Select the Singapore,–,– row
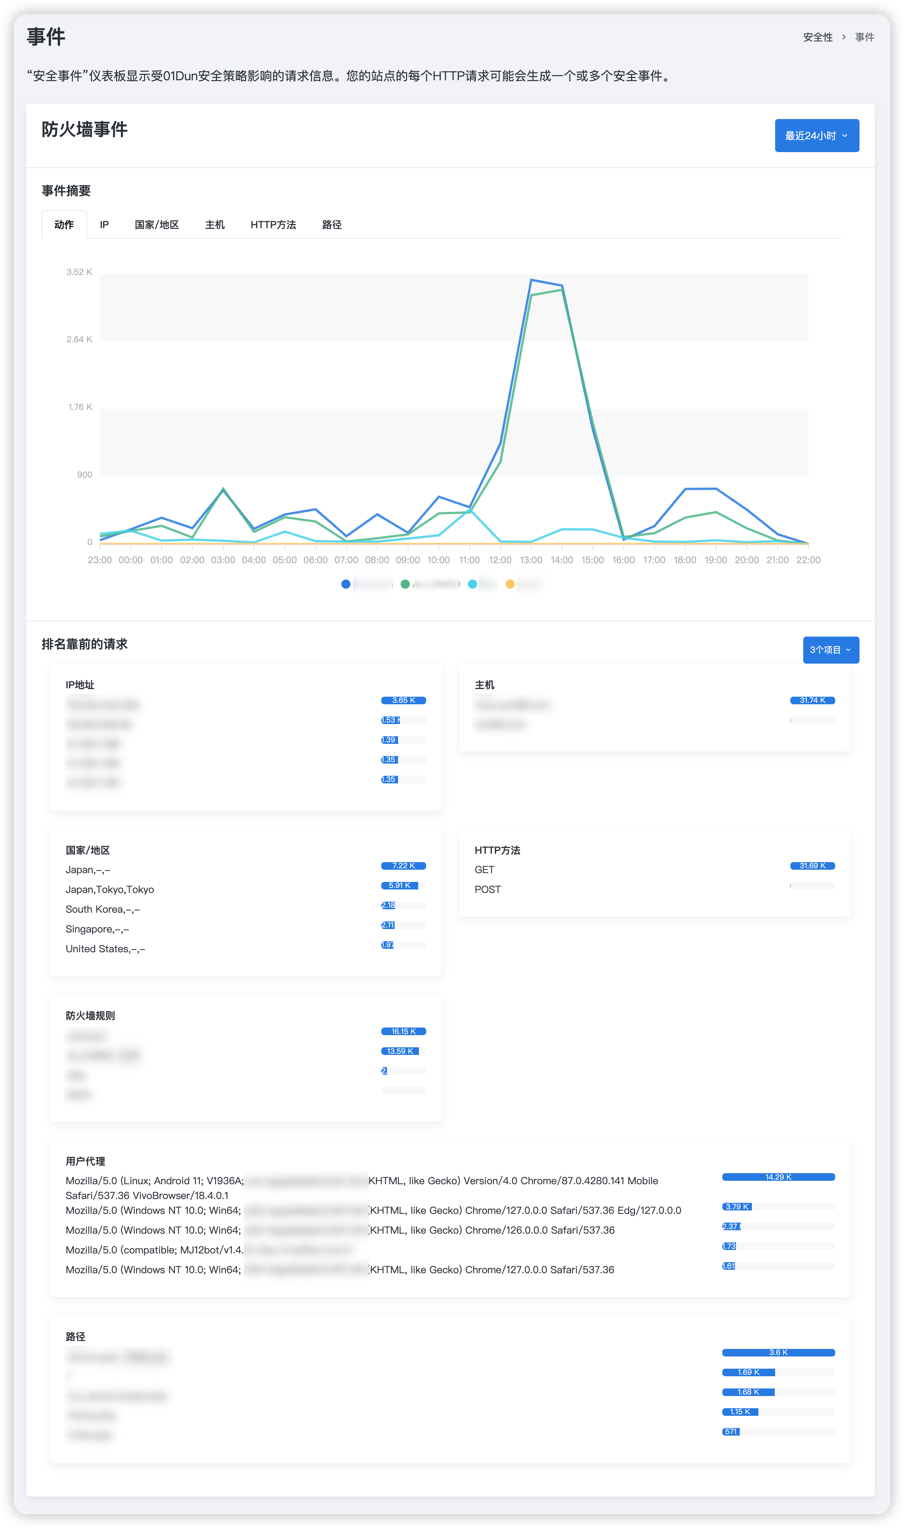The height and width of the screenshot is (1528, 904). (246, 929)
